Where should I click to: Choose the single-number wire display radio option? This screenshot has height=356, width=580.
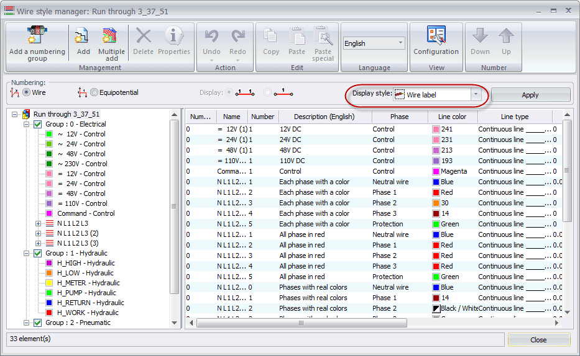(x=267, y=92)
